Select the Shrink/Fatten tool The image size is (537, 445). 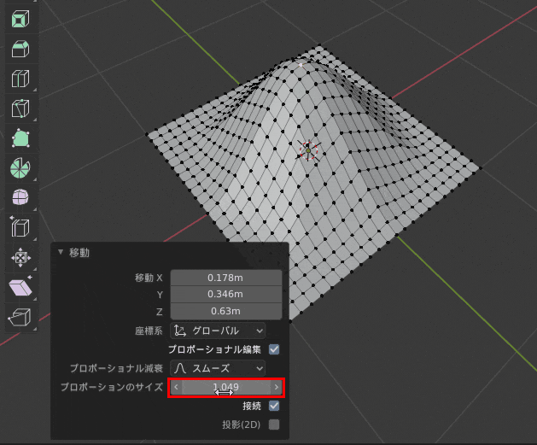point(20,258)
